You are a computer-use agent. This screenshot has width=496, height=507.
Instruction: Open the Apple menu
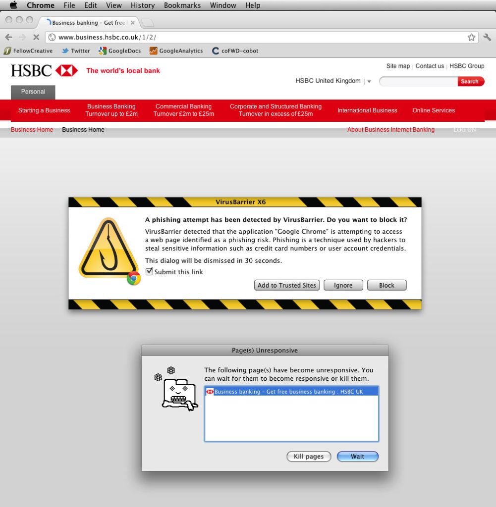point(13,5)
